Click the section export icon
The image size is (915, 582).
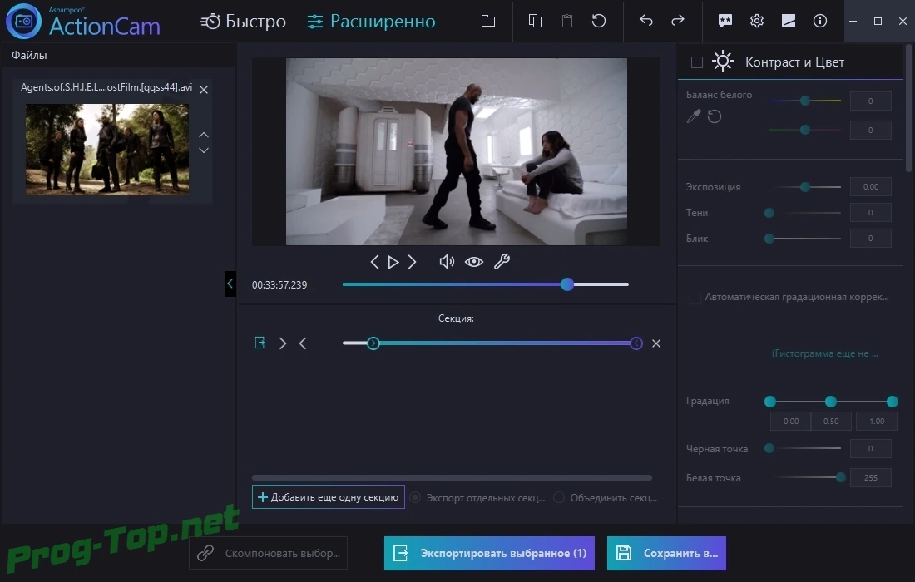click(x=260, y=343)
